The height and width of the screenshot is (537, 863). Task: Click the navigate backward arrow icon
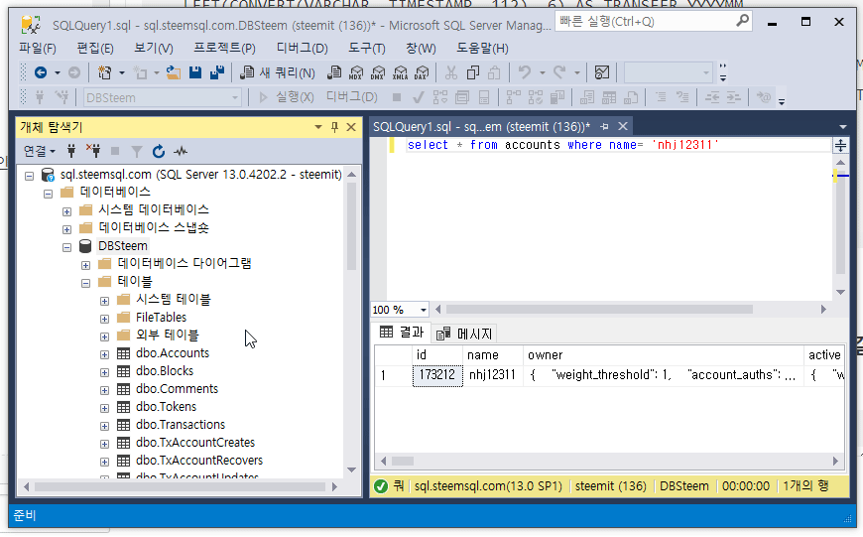coord(41,72)
